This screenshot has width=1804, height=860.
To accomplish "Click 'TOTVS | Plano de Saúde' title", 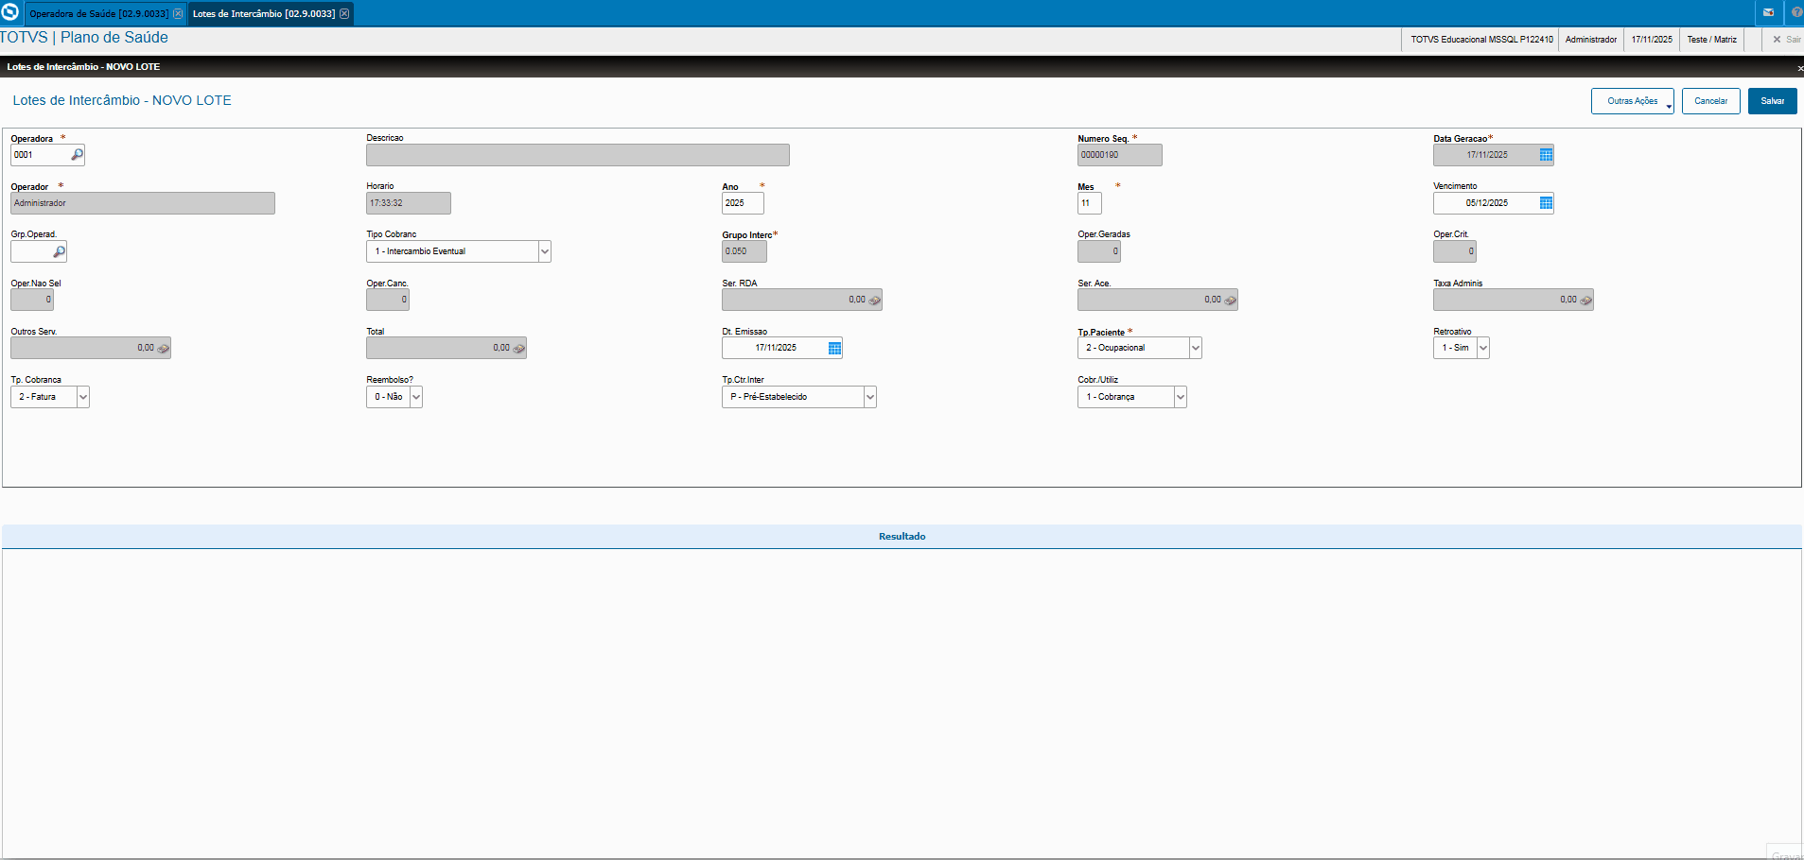I will coord(84,38).
